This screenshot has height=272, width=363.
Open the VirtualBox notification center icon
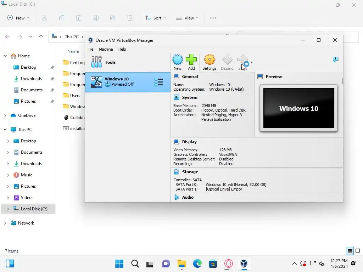point(335,59)
